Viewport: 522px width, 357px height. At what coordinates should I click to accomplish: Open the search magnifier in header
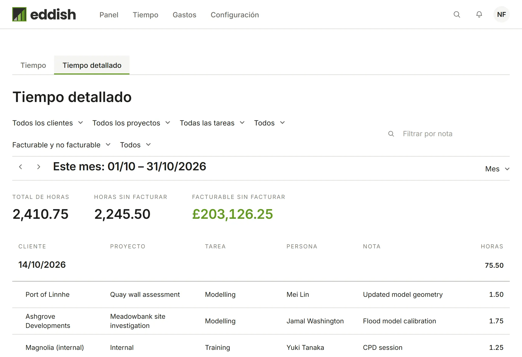pos(457,15)
